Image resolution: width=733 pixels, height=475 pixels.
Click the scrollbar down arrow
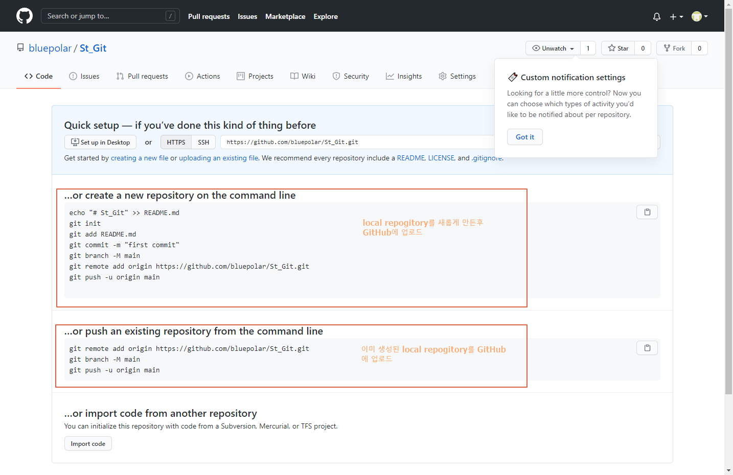click(x=728, y=470)
